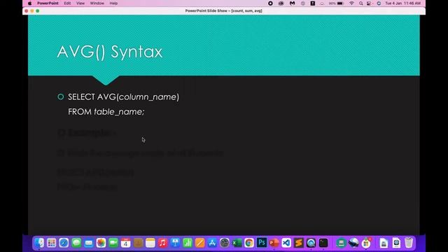Open the View menu
448x252 pixels.
(80, 3)
